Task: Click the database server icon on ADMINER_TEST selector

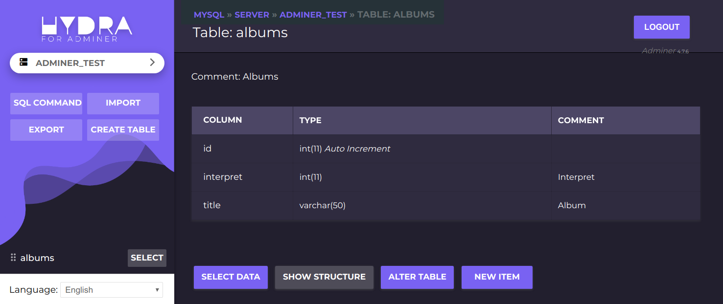Action: tap(23, 63)
